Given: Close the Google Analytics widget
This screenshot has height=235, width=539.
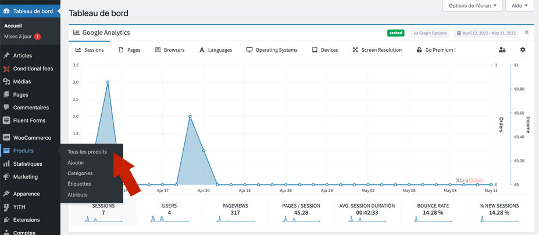Looking at the screenshot, I should [527, 33].
